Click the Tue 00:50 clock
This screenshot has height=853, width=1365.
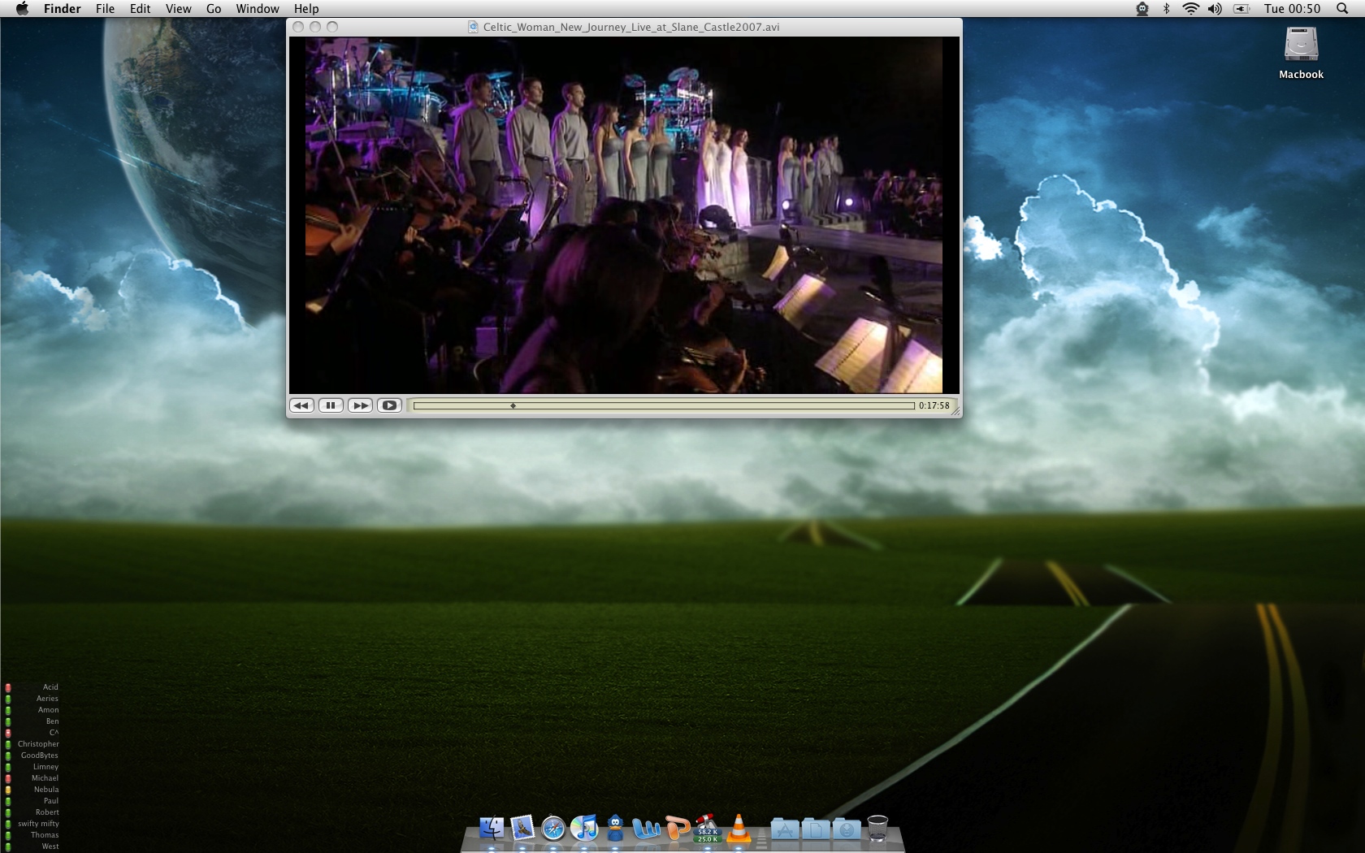[1292, 8]
